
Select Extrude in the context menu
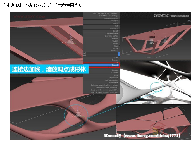coord(115,70)
